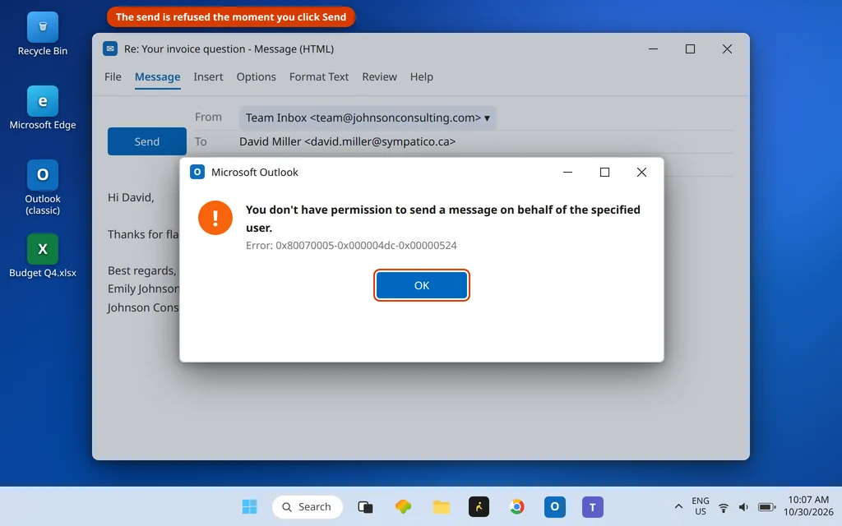Expand the From address dropdown (Team Inbox)

(368, 118)
